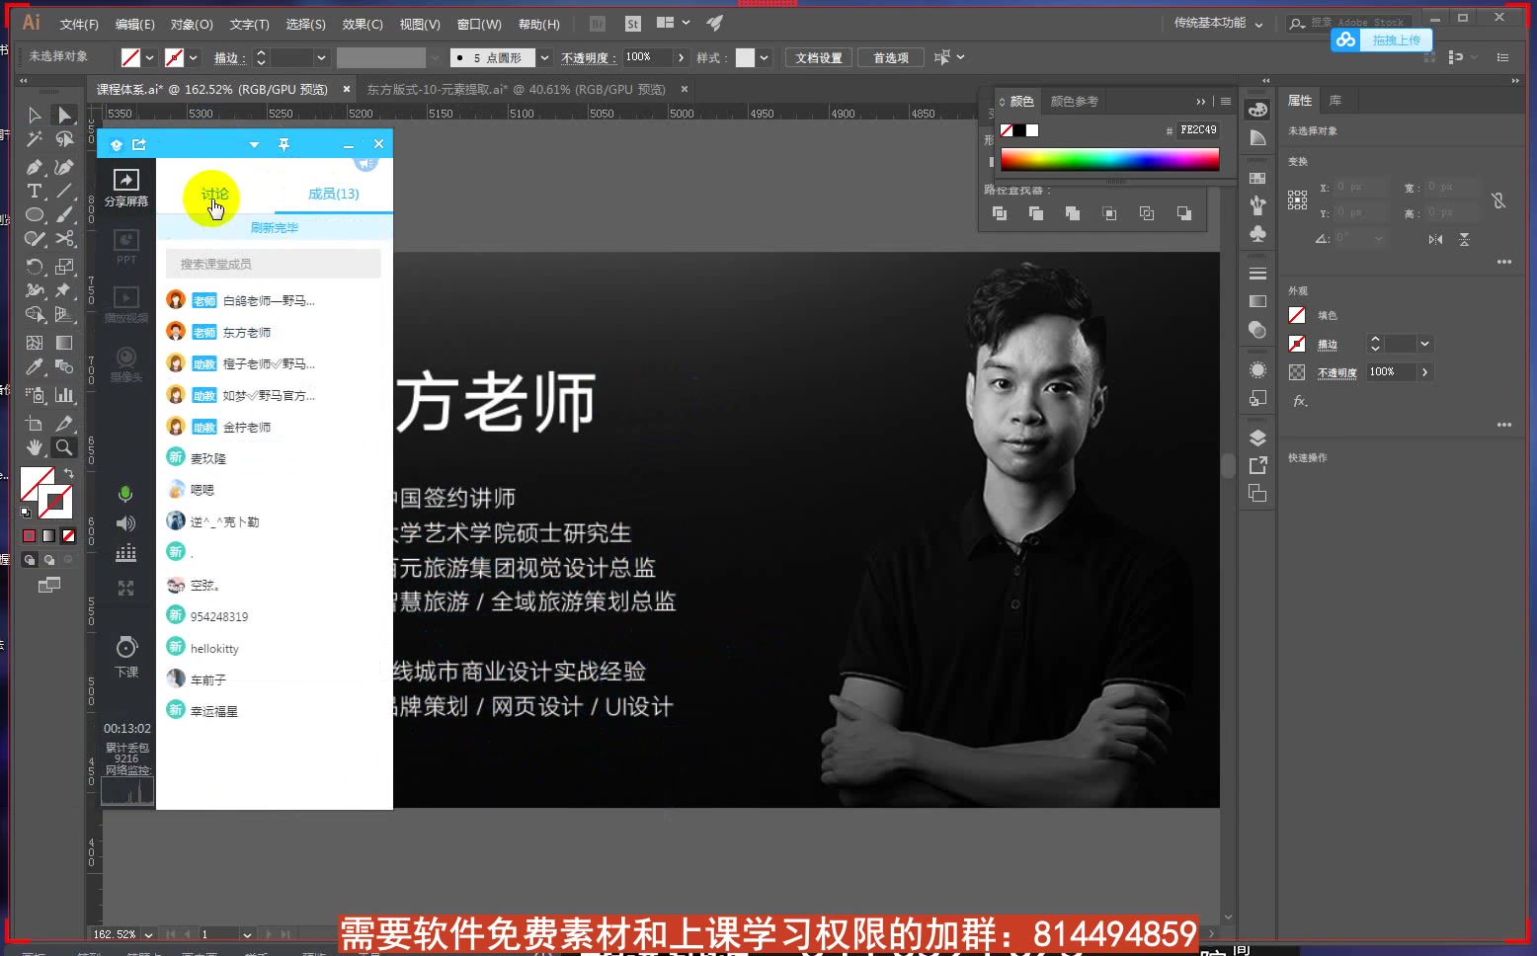
Task: Switch to the 成员(13) tab
Action: (x=333, y=194)
